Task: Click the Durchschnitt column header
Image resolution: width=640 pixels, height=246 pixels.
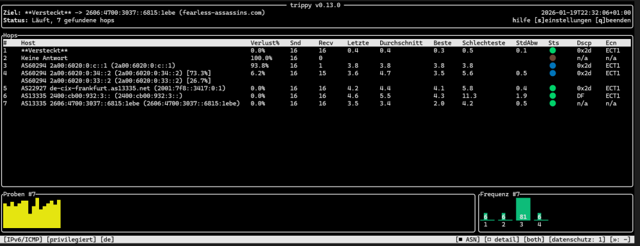Action: pyautogui.click(x=401, y=43)
